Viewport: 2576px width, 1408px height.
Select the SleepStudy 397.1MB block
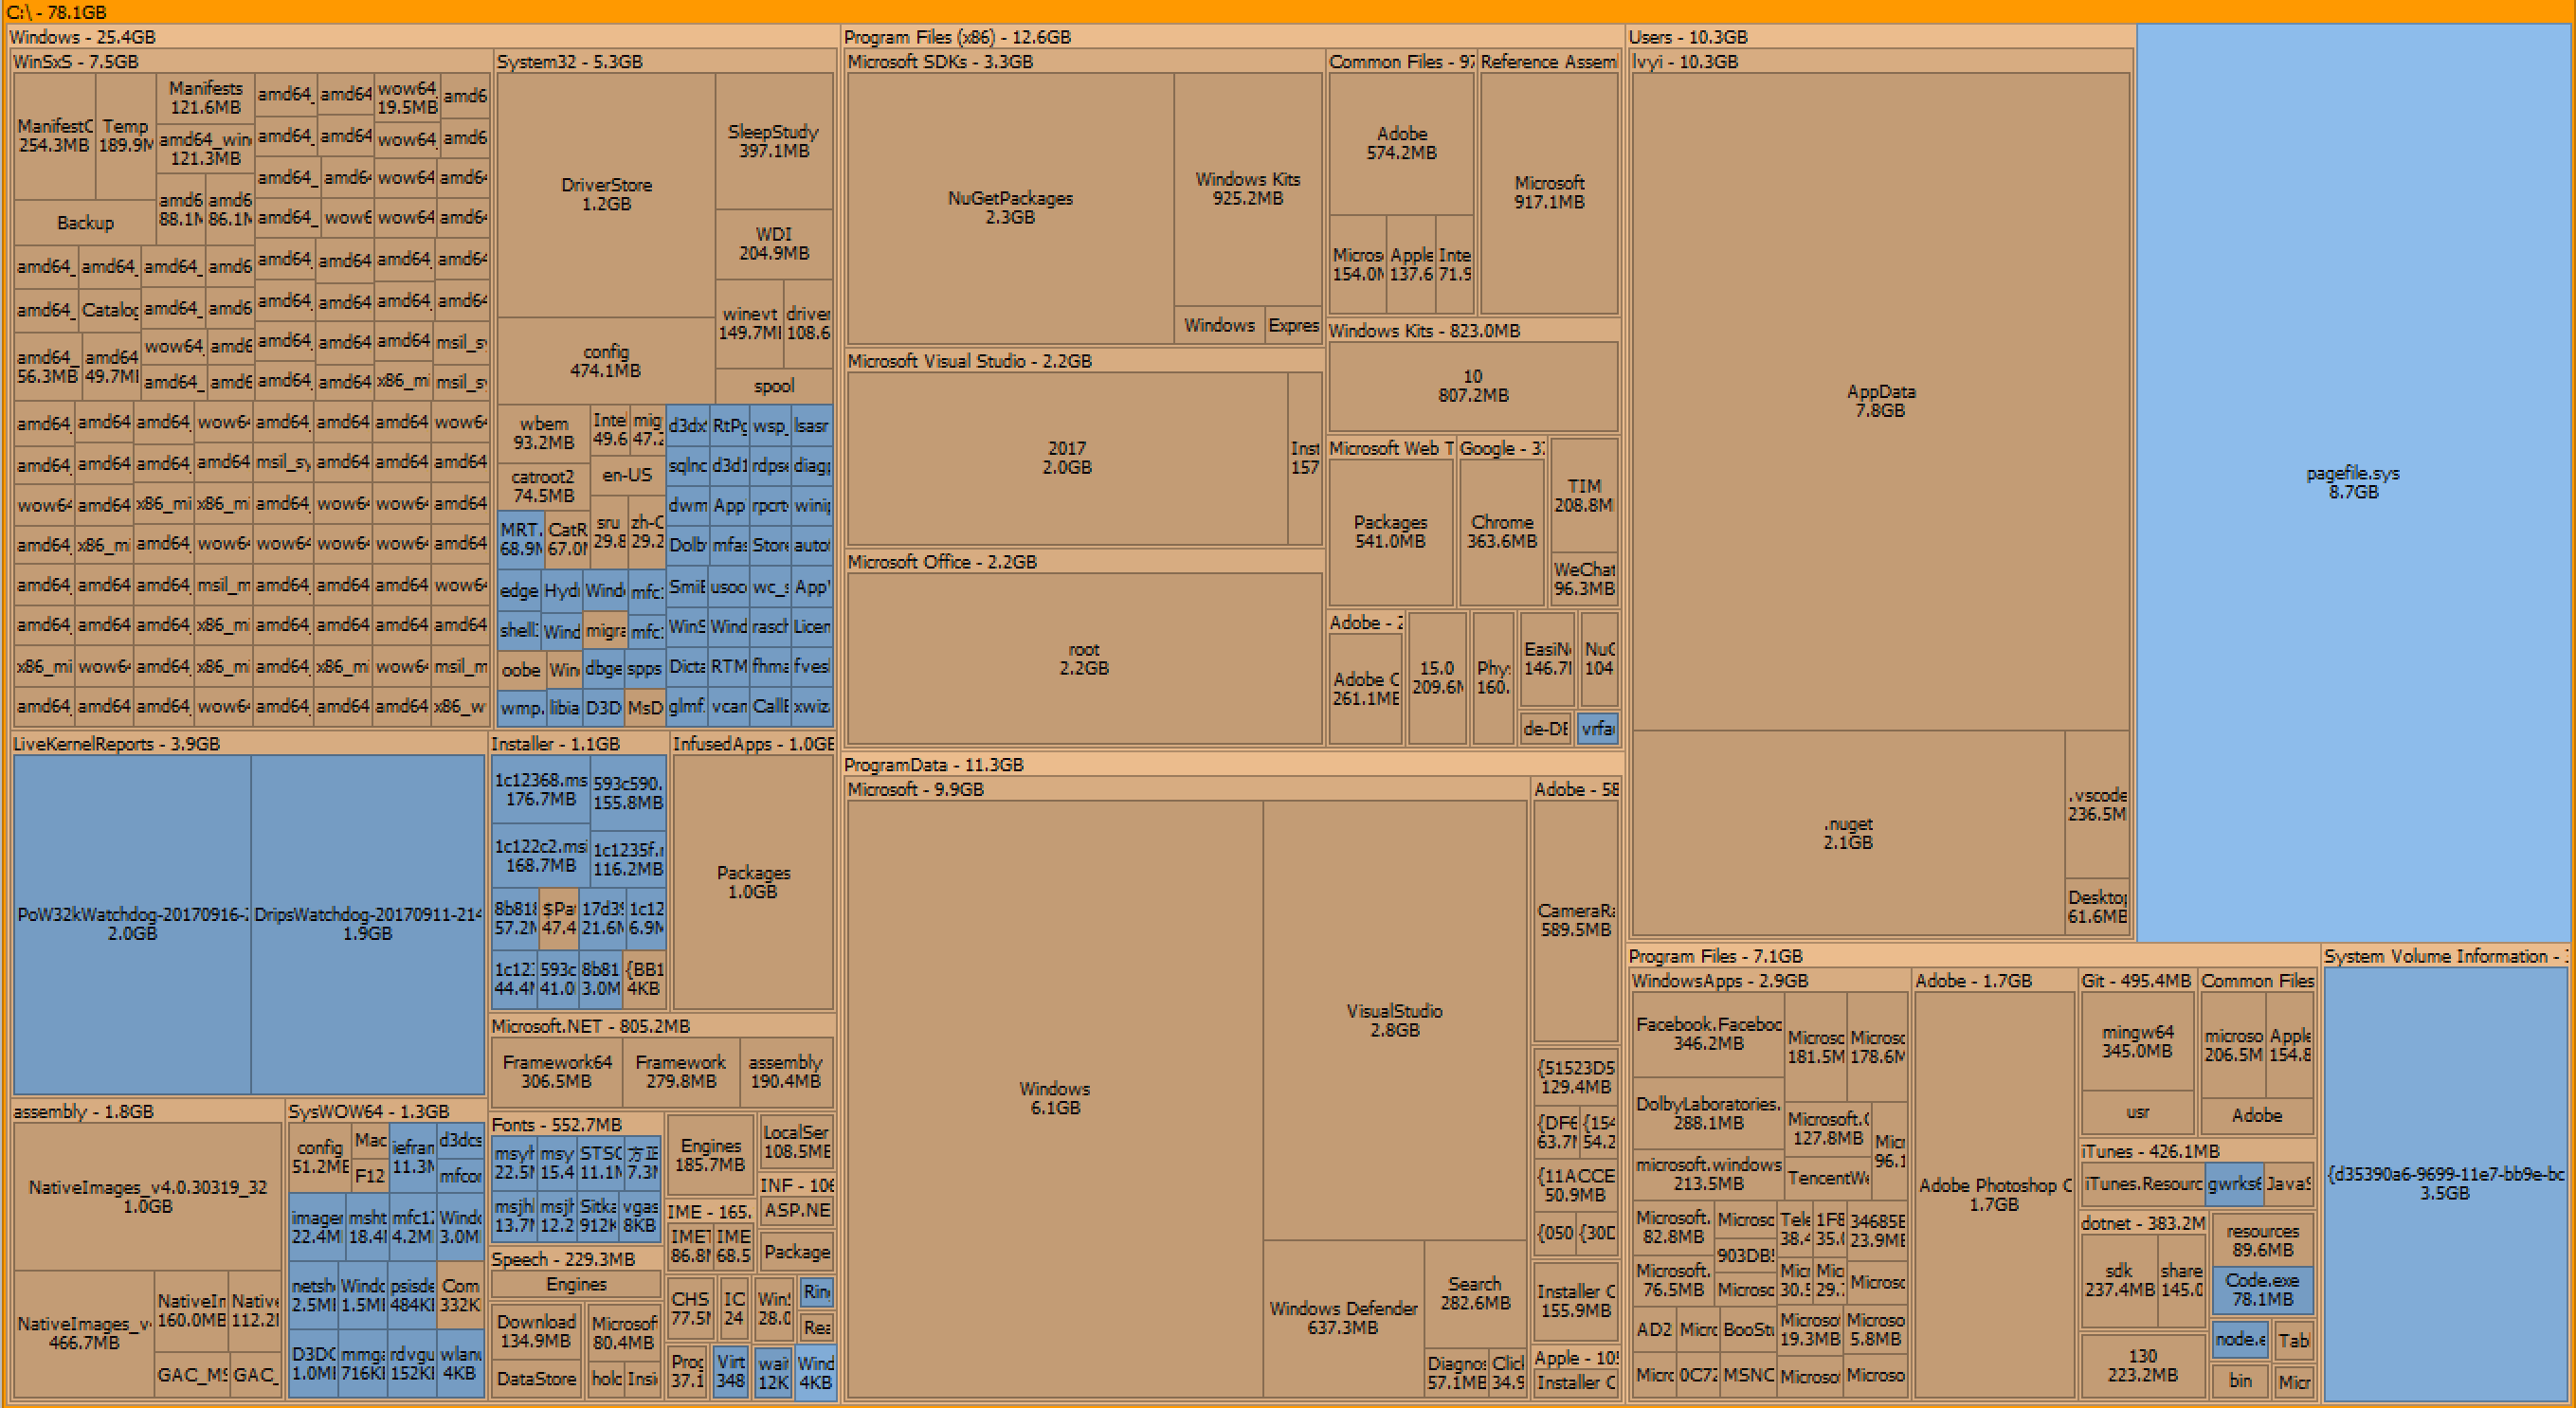pos(774,141)
